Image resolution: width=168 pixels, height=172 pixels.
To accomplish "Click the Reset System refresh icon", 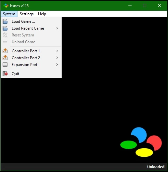I will point(5,35).
